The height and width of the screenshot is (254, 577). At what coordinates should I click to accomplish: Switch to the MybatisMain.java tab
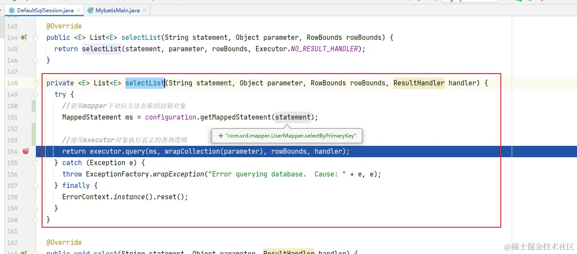pos(117,10)
